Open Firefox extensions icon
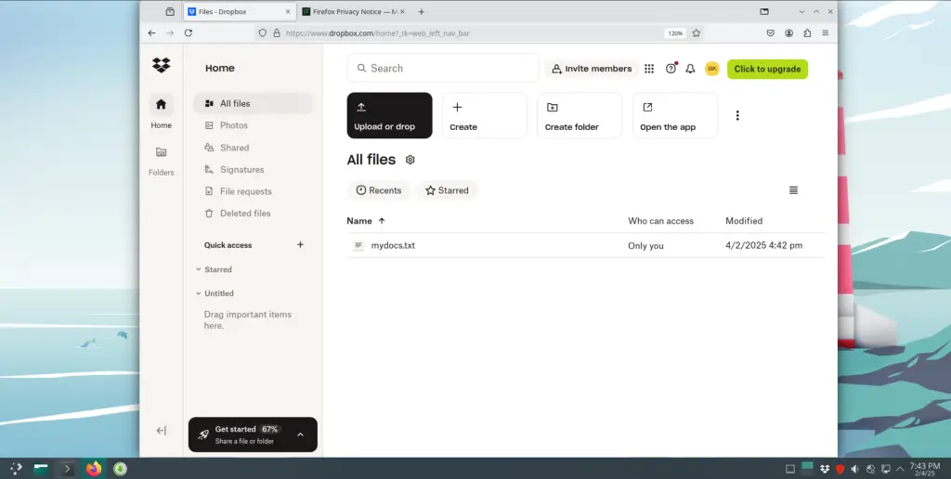The image size is (951, 479). pos(807,32)
